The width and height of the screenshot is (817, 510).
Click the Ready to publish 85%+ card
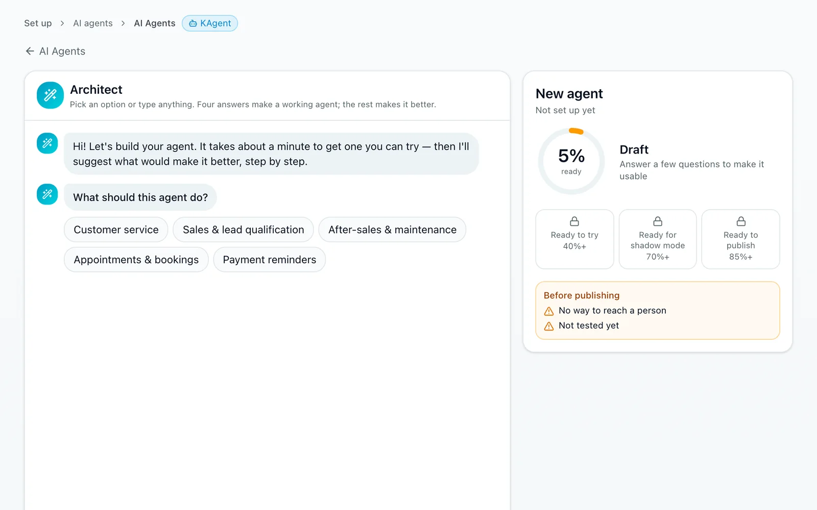[741, 239]
